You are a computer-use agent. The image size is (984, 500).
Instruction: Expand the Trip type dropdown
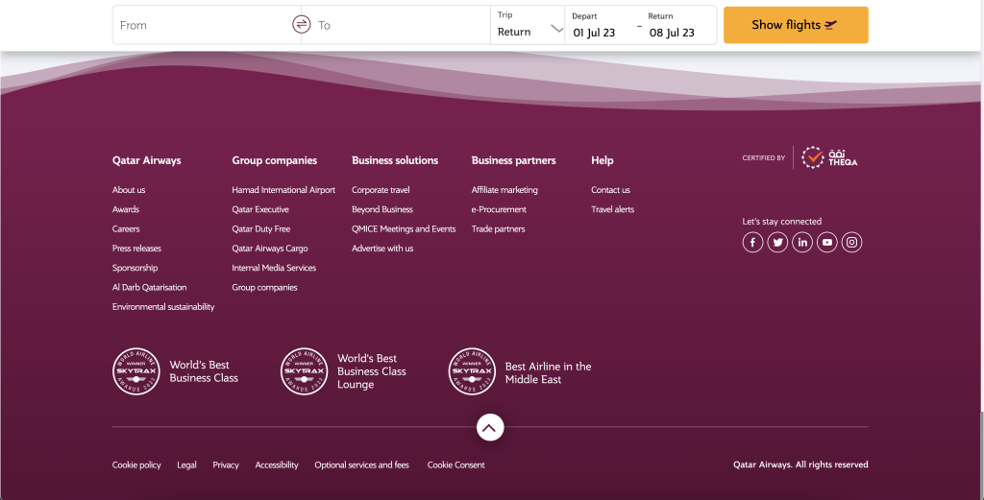point(528,25)
